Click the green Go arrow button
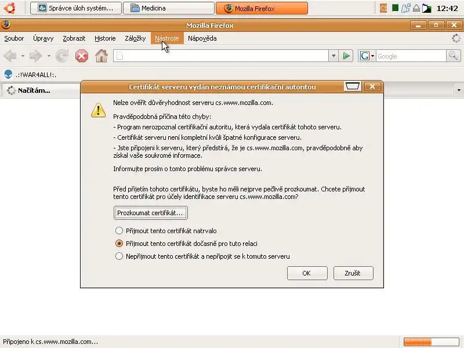The height and width of the screenshot is (348, 464). click(x=346, y=56)
